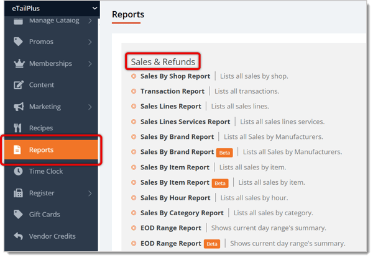Screen dimensions: 373x258
Task: Open the eTailPlus dropdown arrow
Action: [x=94, y=8]
